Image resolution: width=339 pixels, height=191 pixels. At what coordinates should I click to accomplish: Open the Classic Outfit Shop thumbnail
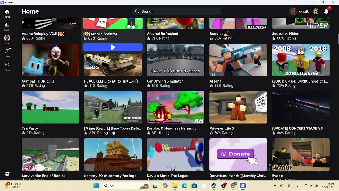pyautogui.click(x=301, y=60)
